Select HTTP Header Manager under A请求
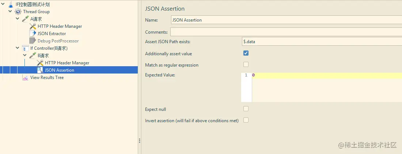The image size is (402, 154). pyautogui.click(x=60, y=26)
